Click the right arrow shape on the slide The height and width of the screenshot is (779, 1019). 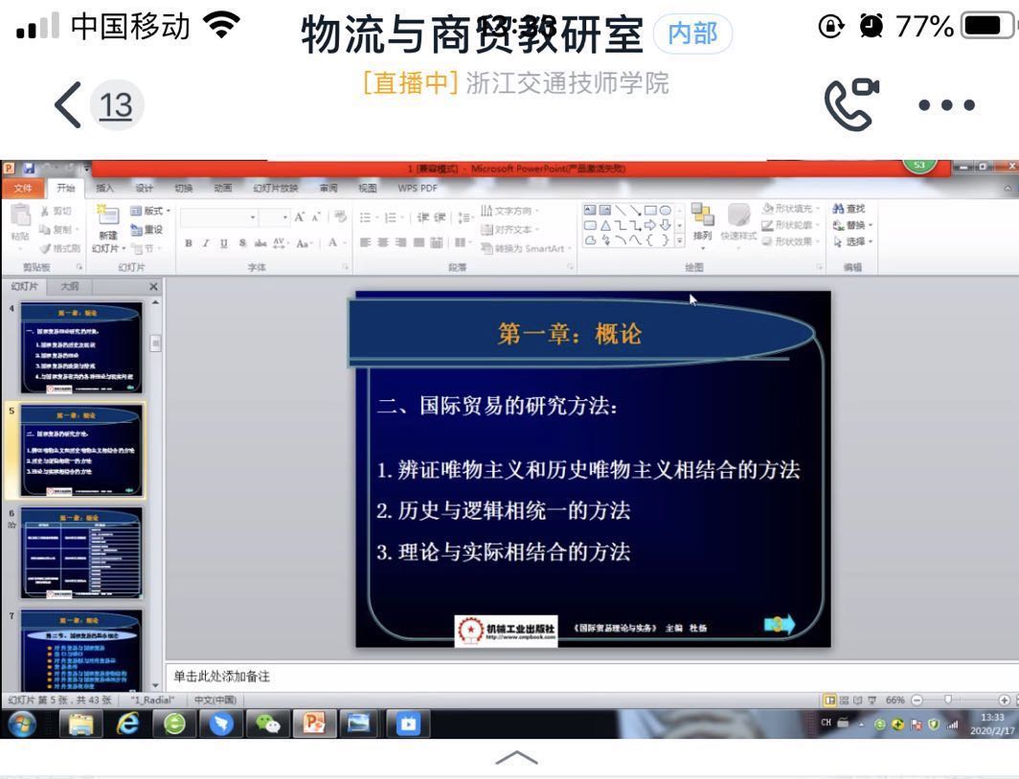[x=780, y=626]
